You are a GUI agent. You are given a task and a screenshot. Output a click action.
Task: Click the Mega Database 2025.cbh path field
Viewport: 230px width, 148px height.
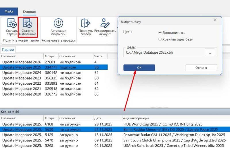click(x=164, y=52)
